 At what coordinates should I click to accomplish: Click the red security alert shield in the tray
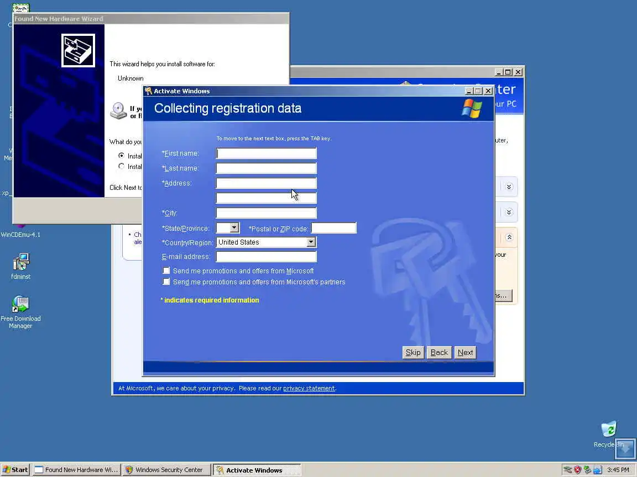(578, 470)
